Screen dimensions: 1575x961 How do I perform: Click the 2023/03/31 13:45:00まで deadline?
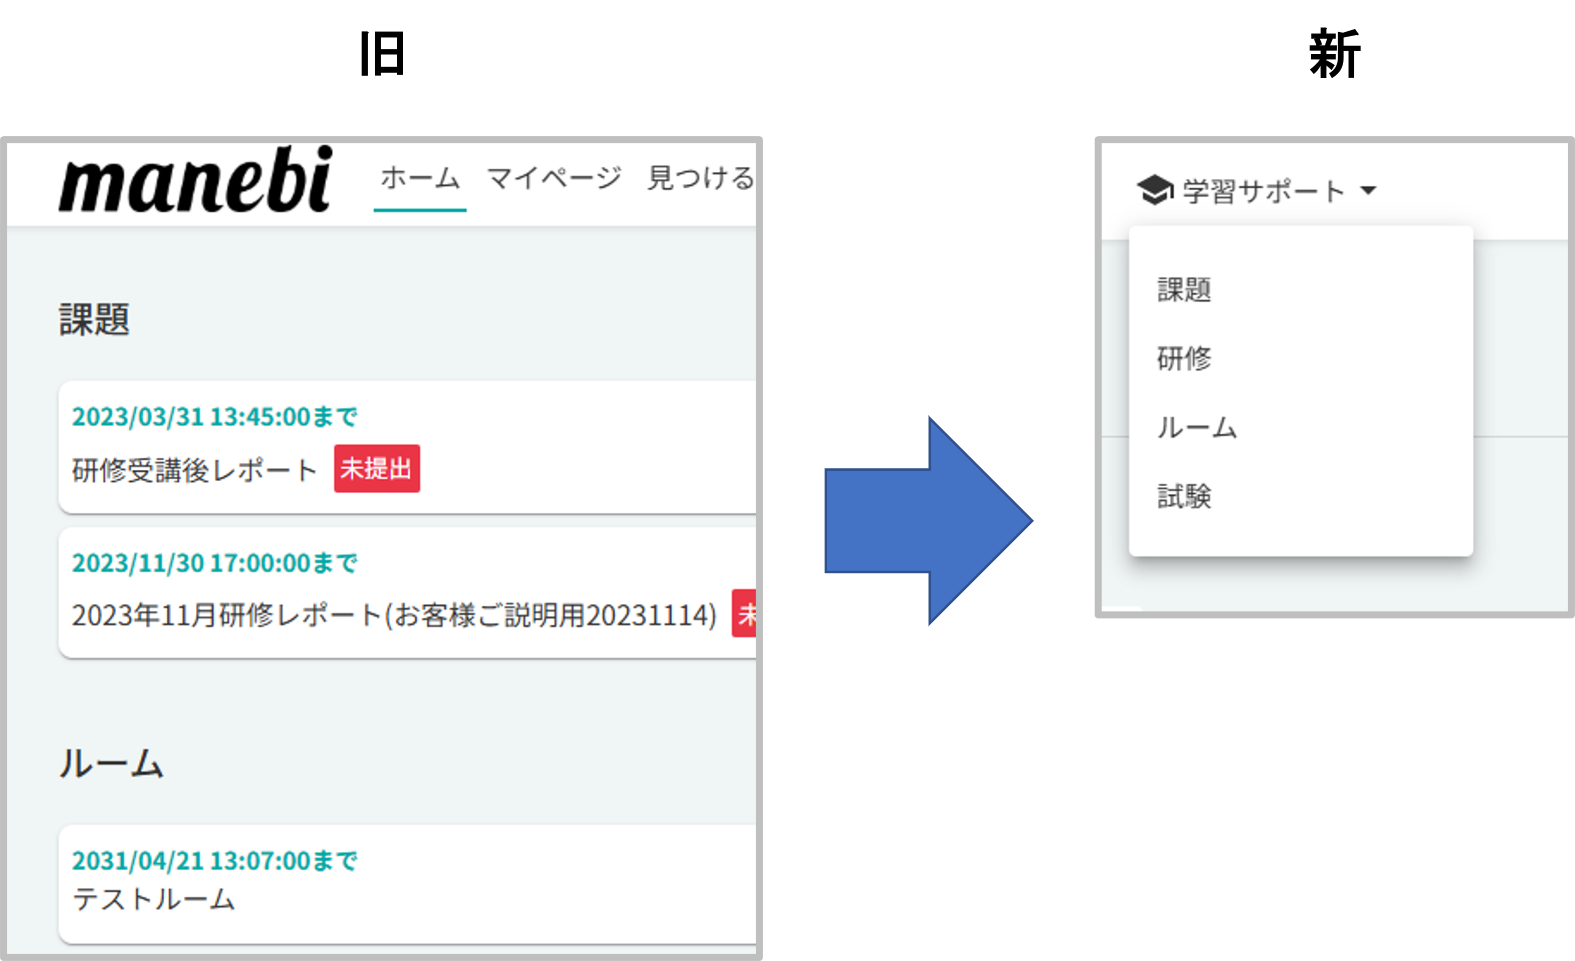click(214, 417)
